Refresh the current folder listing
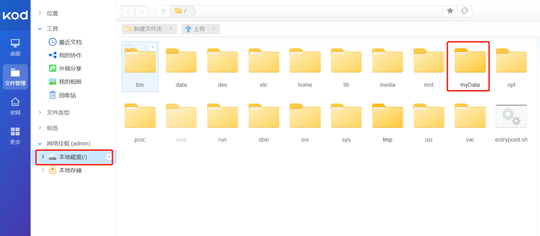Image resolution: width=540 pixels, height=236 pixels. coord(465,11)
